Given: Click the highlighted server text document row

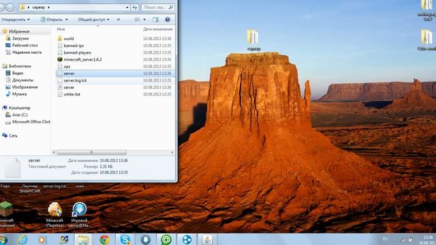Looking at the screenshot, I should [x=114, y=73].
